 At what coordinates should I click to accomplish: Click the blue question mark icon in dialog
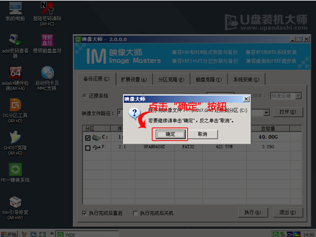[135, 113]
